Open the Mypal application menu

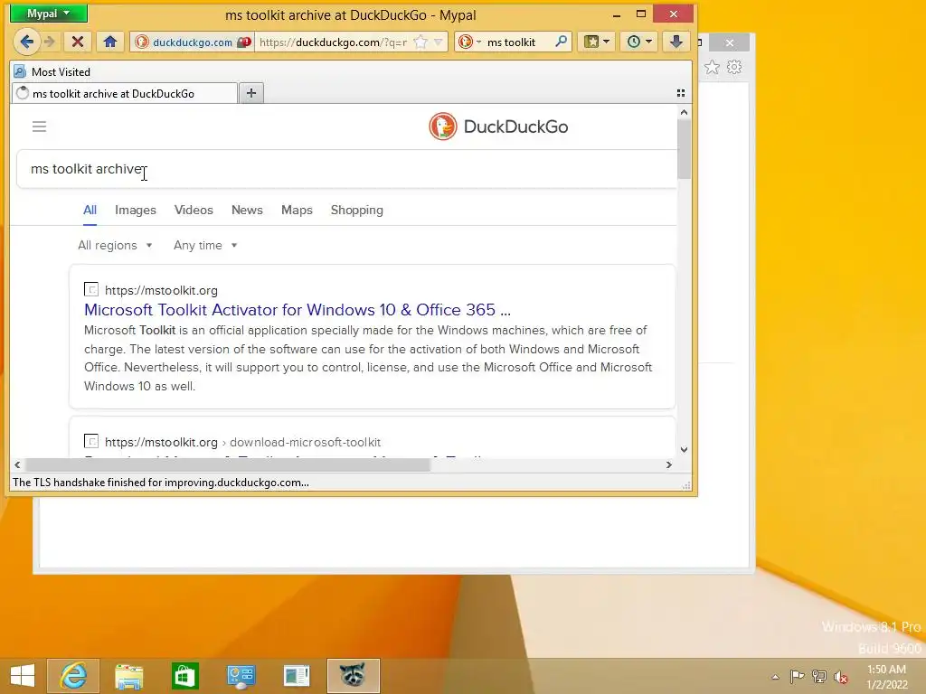tap(49, 13)
